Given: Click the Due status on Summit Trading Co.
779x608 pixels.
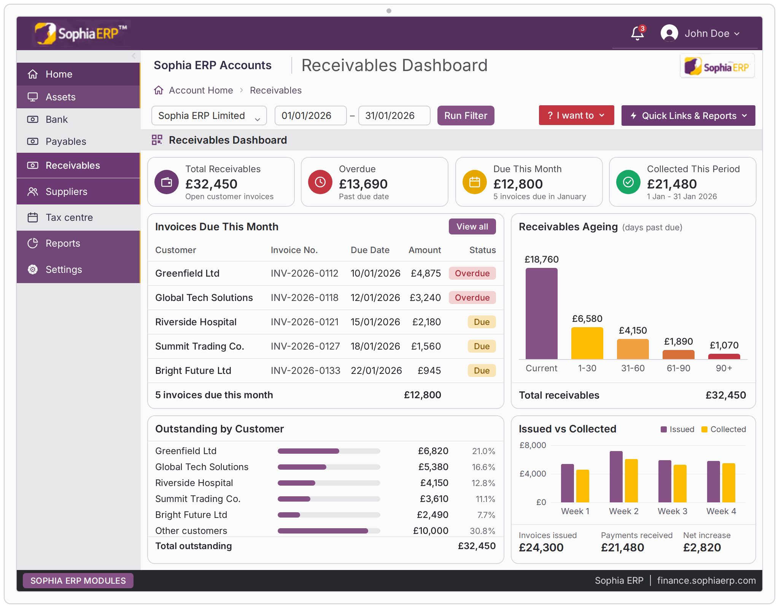Looking at the screenshot, I should [482, 346].
